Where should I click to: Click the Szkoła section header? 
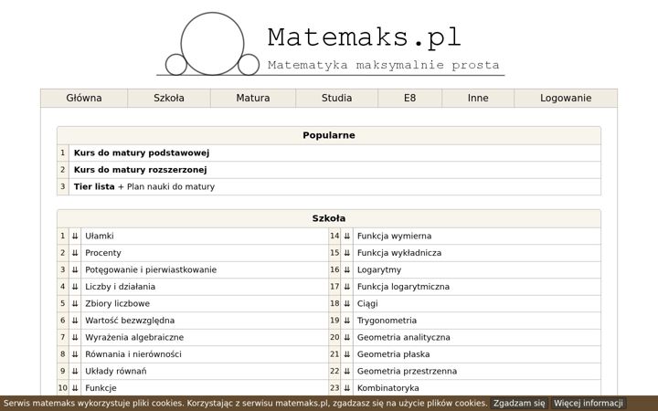329,218
